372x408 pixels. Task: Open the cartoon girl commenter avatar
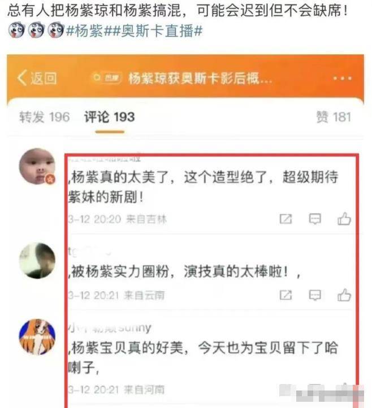click(x=37, y=337)
